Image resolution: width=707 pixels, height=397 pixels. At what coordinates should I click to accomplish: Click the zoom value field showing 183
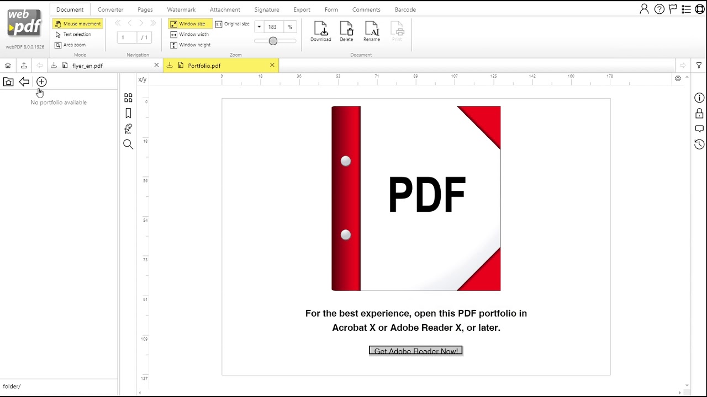coord(273,26)
